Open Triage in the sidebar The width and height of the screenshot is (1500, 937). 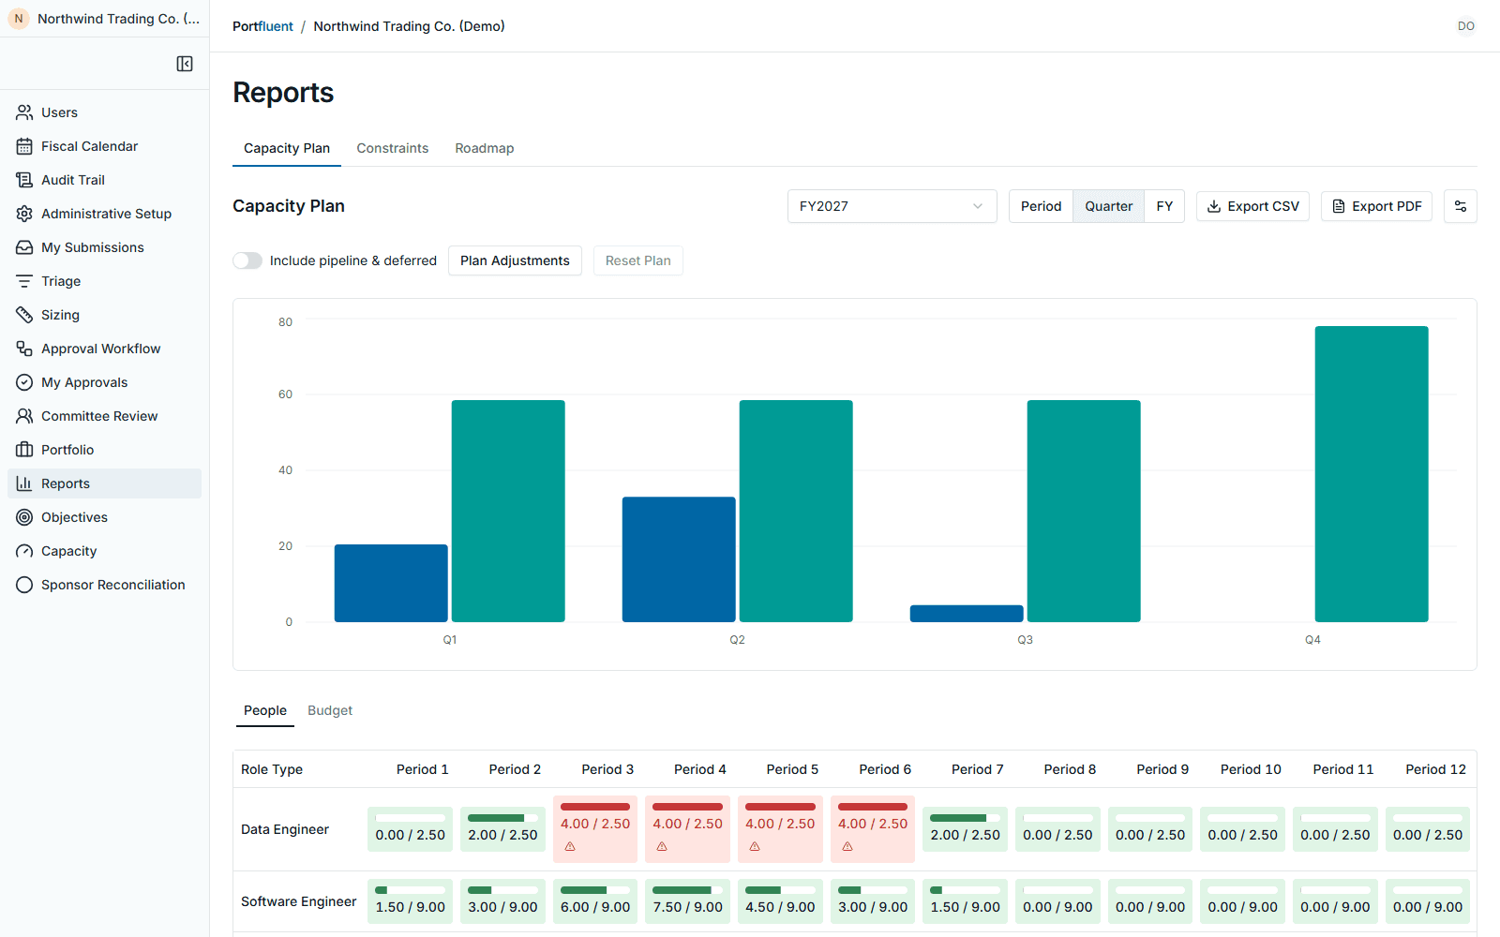(x=104, y=281)
